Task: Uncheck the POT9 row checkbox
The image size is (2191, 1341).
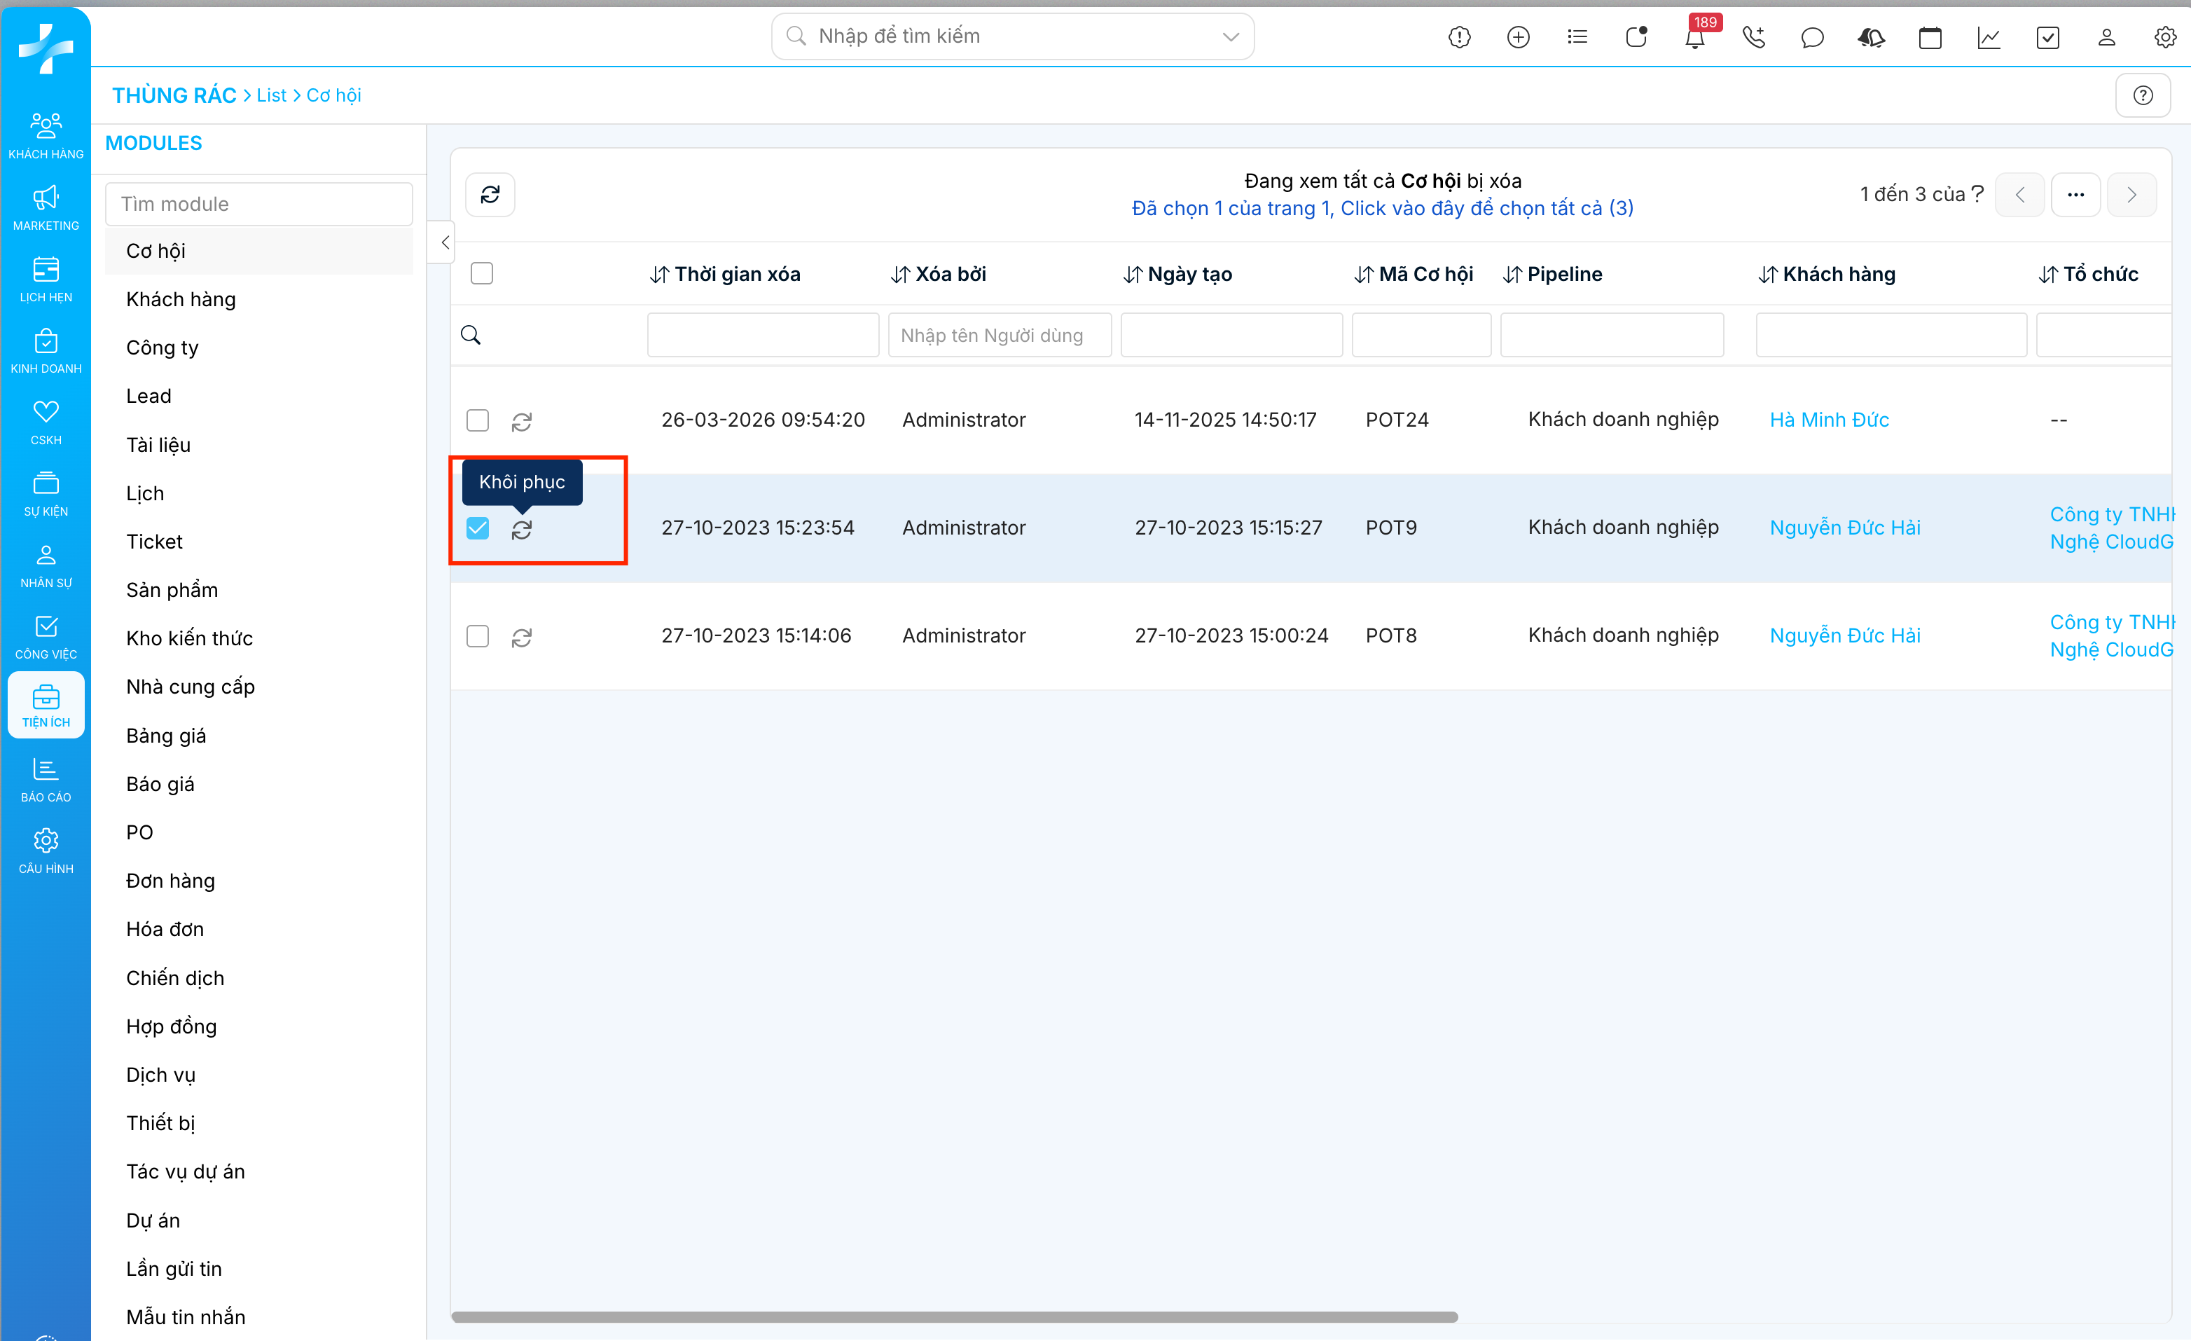Action: (x=478, y=529)
